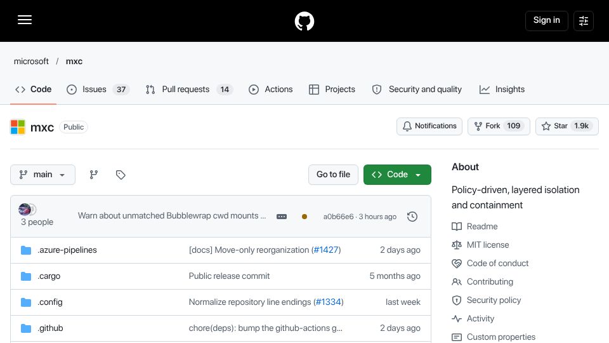Open the mxc repository breadcrumb link
609x343 pixels.
coord(74,62)
